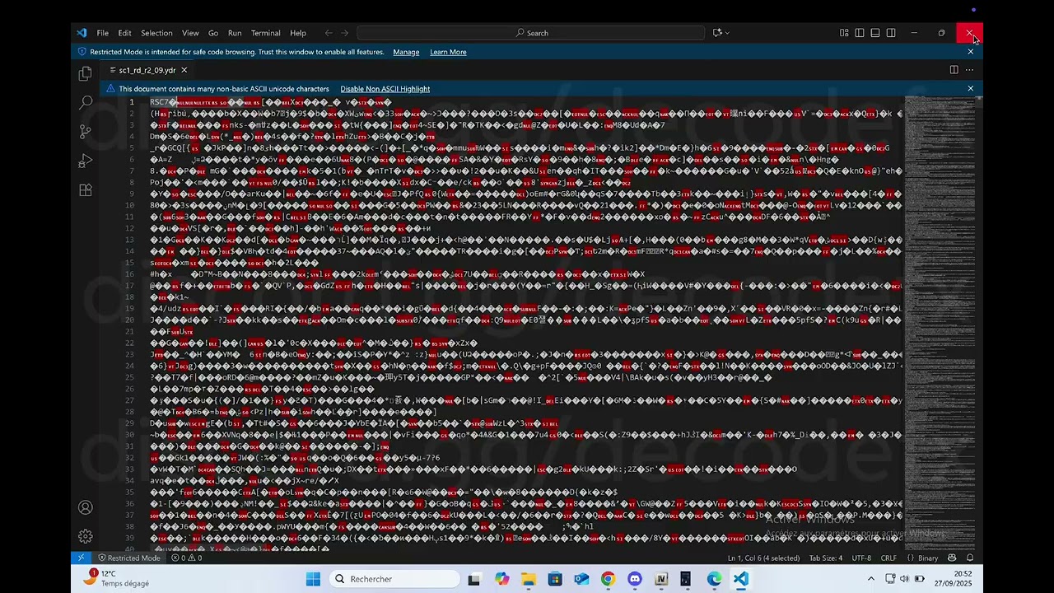Image resolution: width=1054 pixels, height=593 pixels.
Task: Open the Edit menu
Action: click(124, 33)
